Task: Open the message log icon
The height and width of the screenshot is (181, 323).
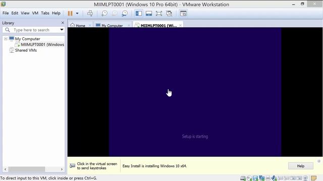Action: (313, 178)
